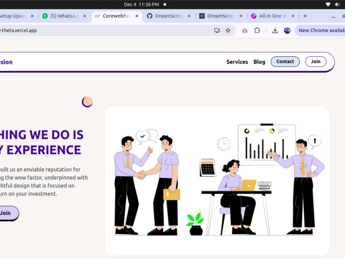Click the EXPERIENCE hero heading line
Viewport: 345px width, 259px height.
[41, 150]
